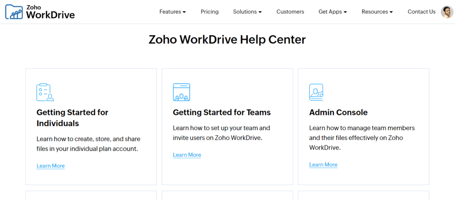Open the user profile avatar
The height and width of the screenshot is (200, 455).
click(x=447, y=12)
